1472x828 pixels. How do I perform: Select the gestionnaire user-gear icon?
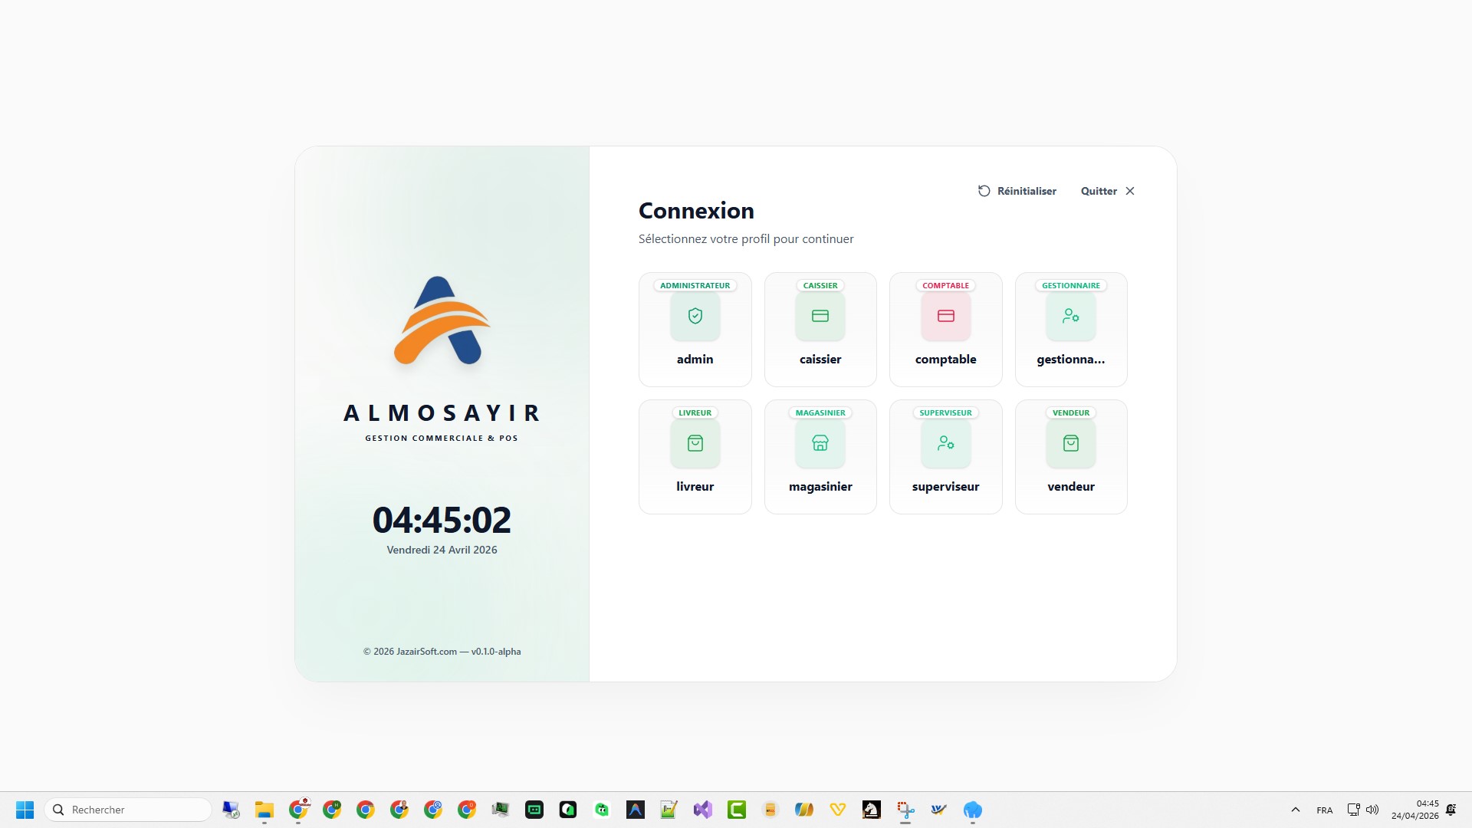click(x=1070, y=316)
